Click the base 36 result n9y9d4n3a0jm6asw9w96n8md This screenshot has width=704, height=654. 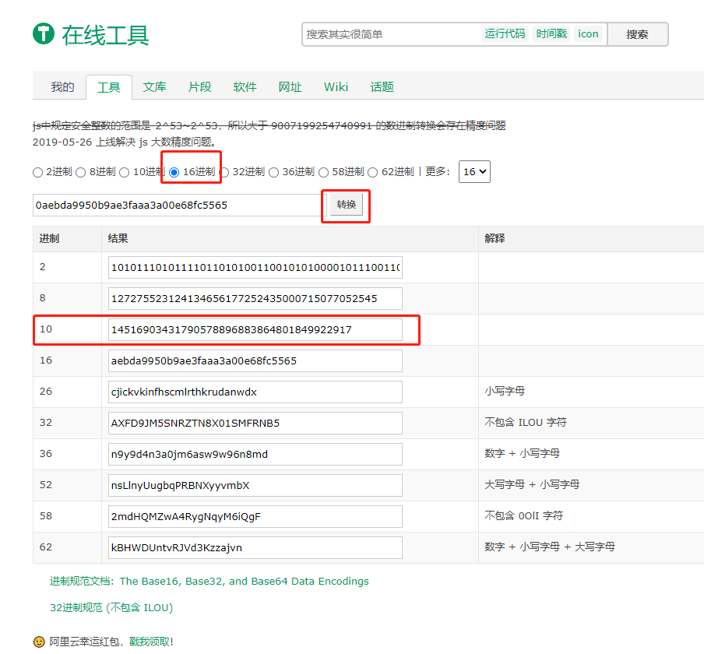tap(255, 455)
